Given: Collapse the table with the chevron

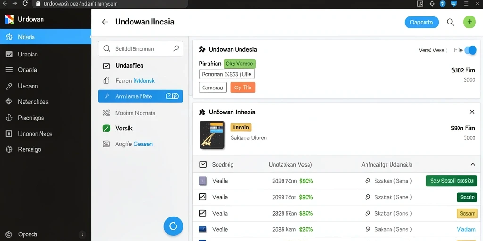Looking at the screenshot, I should point(473,165).
